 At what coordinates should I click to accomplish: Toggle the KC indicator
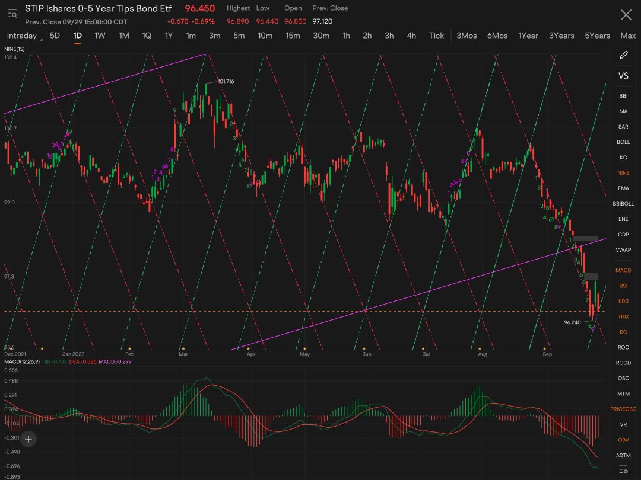click(x=623, y=158)
